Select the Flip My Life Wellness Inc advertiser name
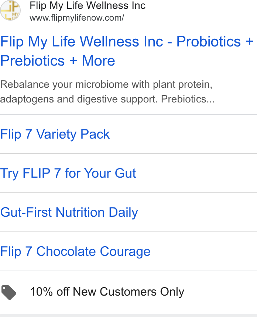The image size is (257, 317). (88, 6)
